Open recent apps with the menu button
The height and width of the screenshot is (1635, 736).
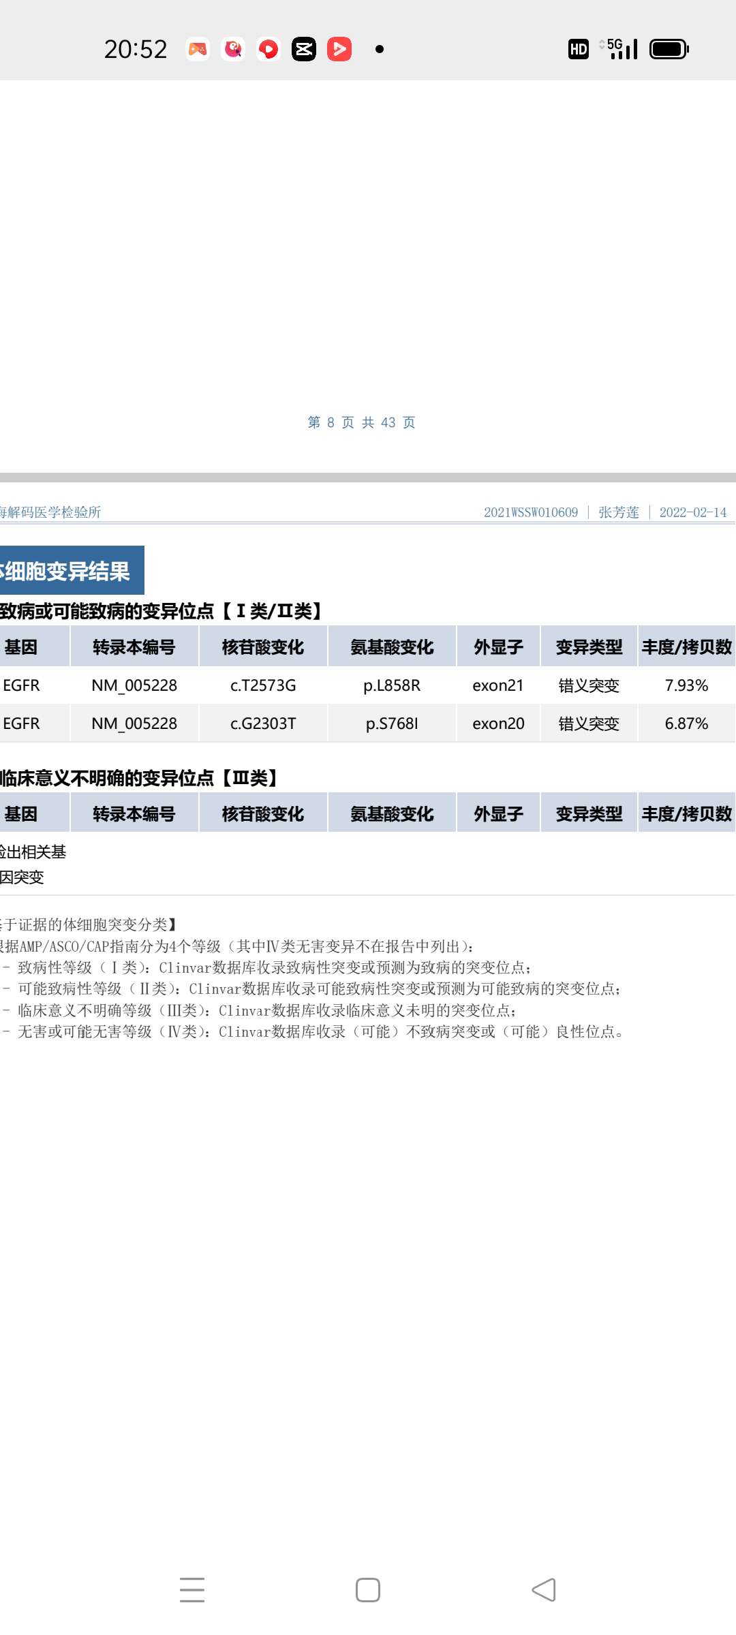point(192,1589)
